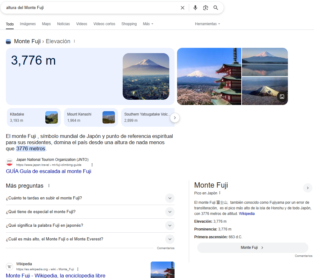The width and height of the screenshot is (314, 278).
Task: Open the image gallery icon on Fuji photos
Action: [282, 97]
